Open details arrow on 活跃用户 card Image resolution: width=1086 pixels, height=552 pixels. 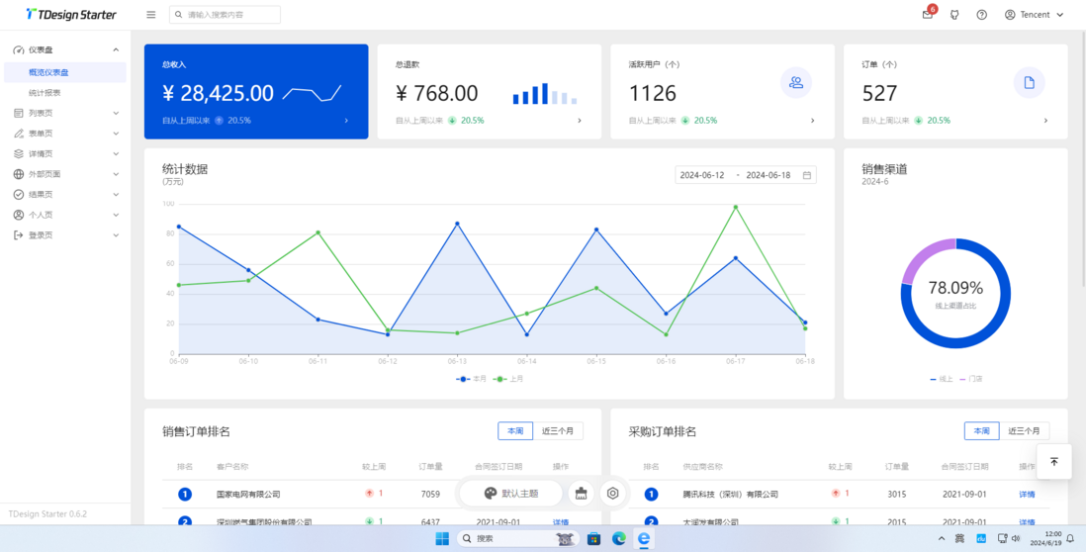(x=813, y=121)
